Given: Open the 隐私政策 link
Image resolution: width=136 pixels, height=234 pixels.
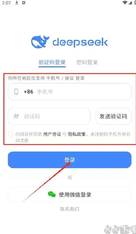Looking at the screenshot, I should 77,134.
